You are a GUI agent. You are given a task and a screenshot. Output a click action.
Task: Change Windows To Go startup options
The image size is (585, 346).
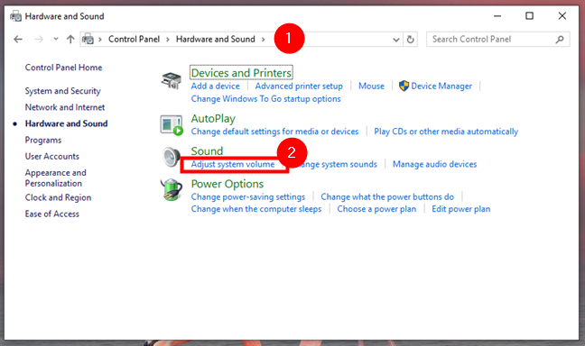coord(266,99)
